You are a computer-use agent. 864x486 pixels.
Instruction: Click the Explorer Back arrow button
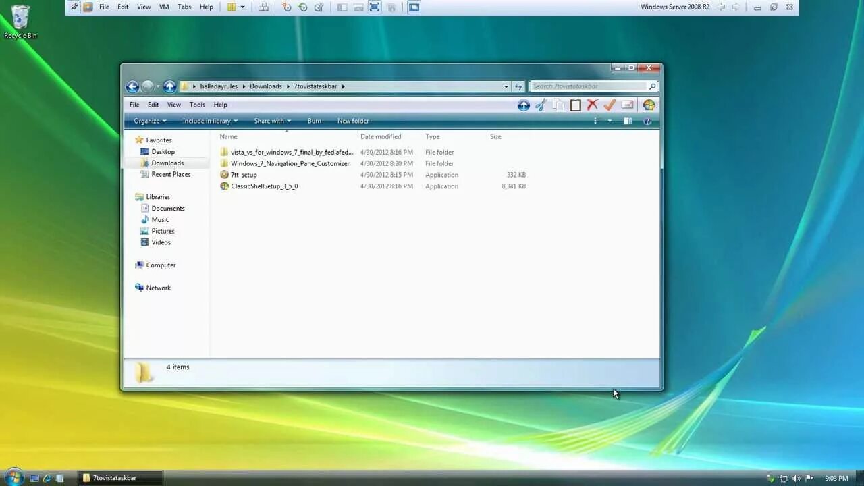tap(132, 86)
